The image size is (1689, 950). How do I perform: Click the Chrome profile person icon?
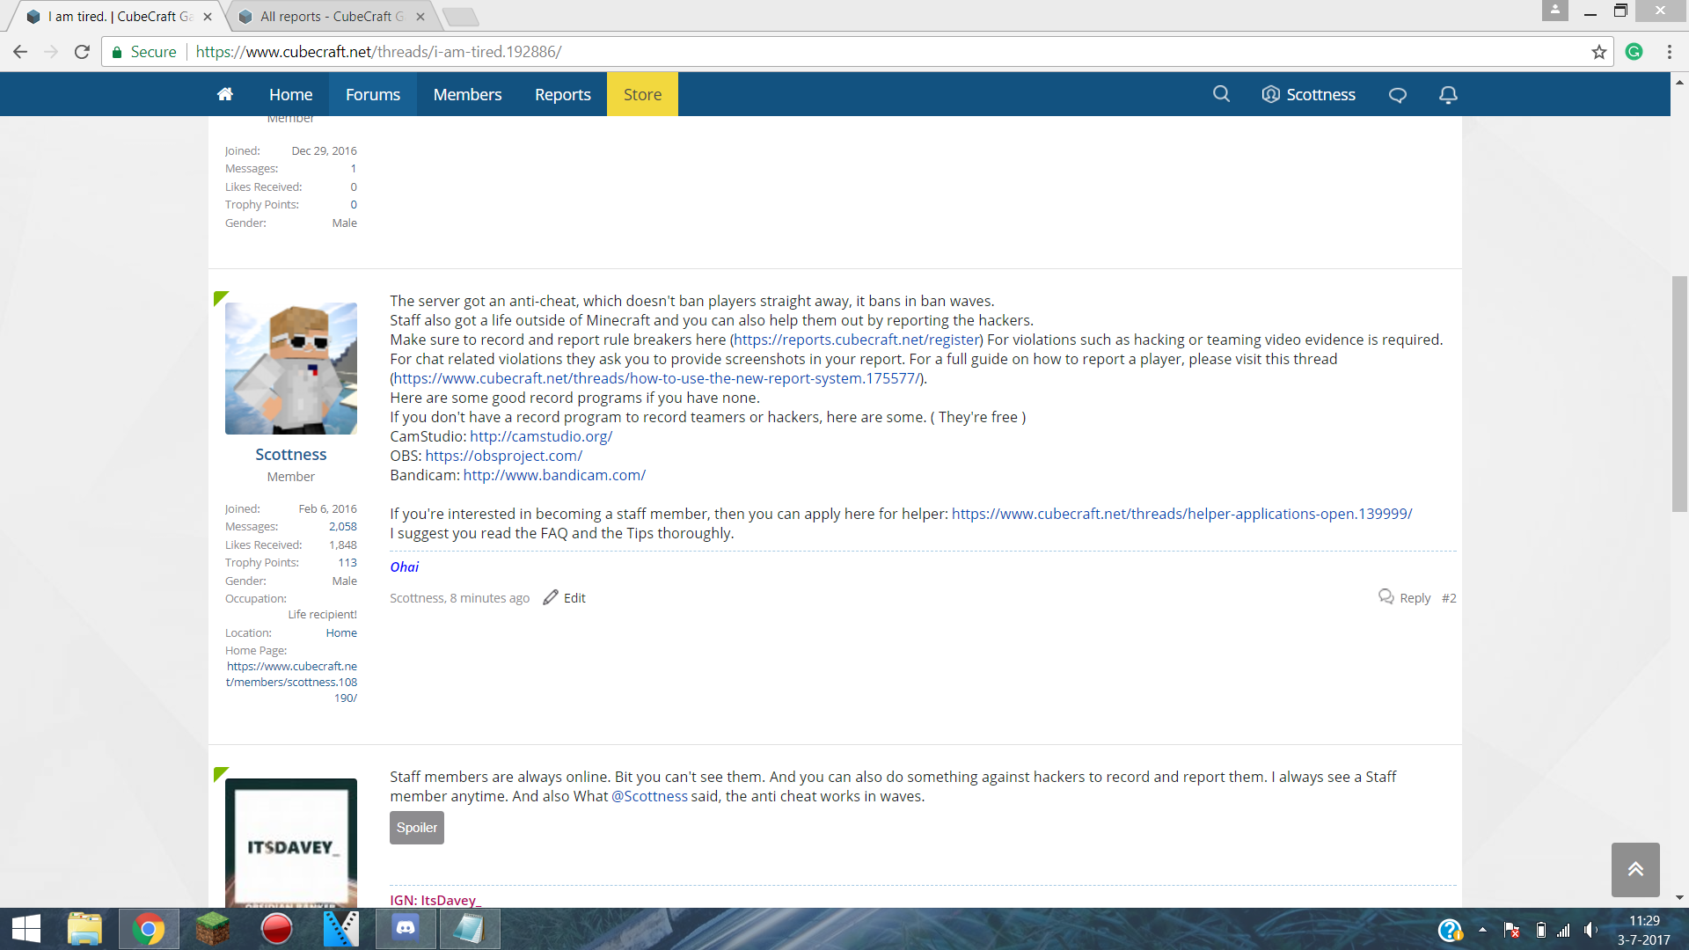pos(1555,10)
